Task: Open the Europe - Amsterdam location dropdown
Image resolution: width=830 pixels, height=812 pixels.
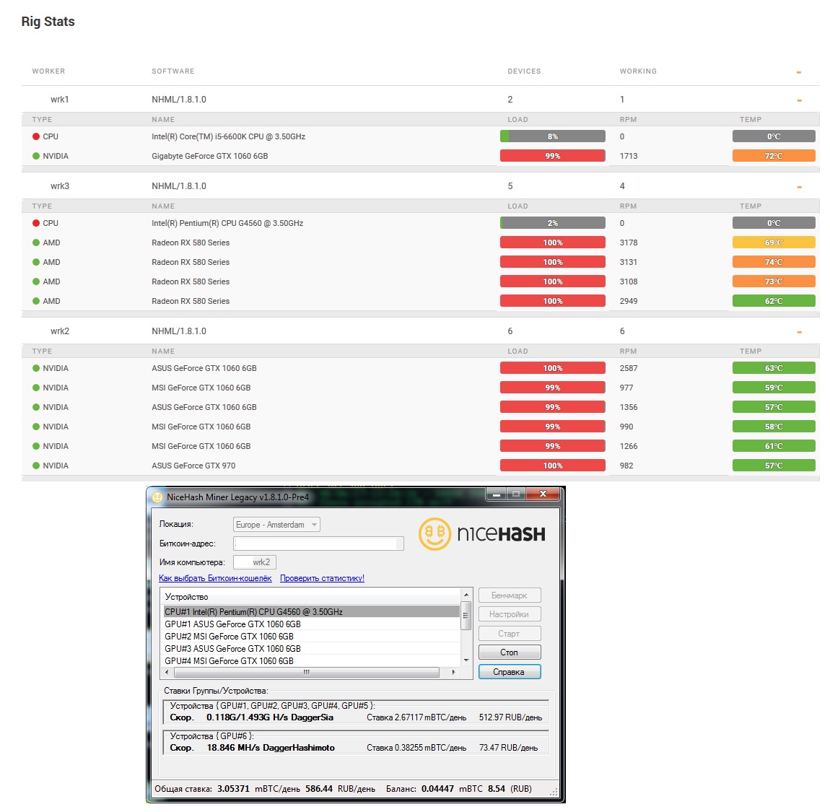Action: click(x=276, y=525)
